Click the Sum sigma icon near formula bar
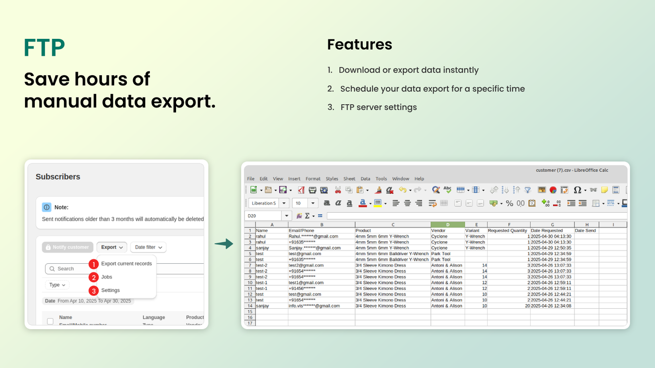This screenshot has height=368, width=655. pos(308,216)
